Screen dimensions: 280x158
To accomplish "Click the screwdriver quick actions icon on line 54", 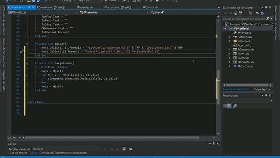I will [x=21, y=52].
